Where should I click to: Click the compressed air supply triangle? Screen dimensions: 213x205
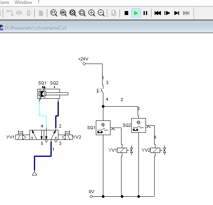34,173
